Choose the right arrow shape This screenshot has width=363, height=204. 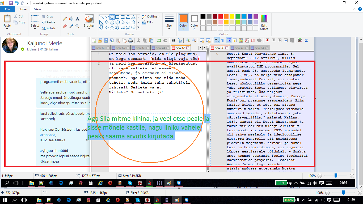coord(123,22)
